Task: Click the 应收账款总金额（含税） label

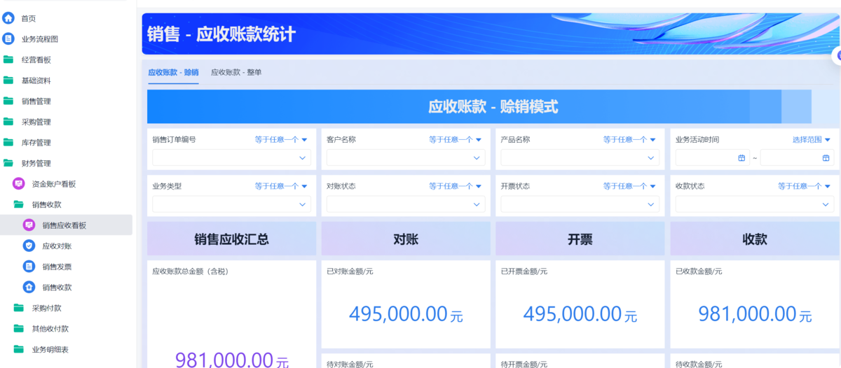Action: pos(190,271)
